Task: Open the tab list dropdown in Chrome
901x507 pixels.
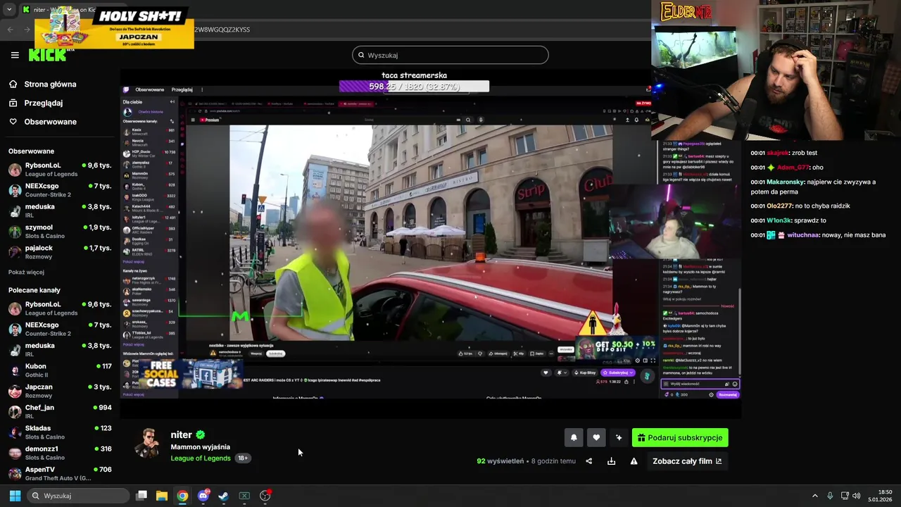Action: [x=9, y=10]
